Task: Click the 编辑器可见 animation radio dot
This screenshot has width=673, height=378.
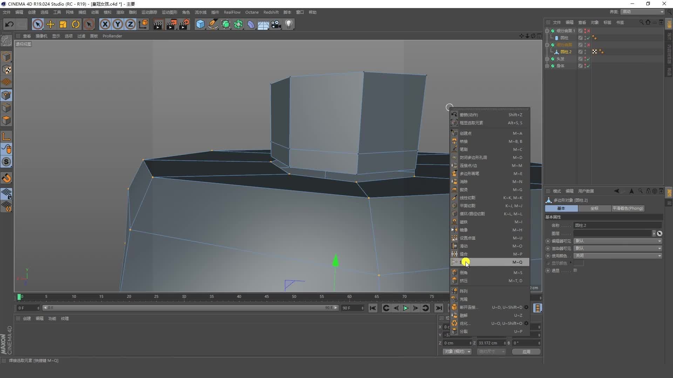Action: pos(548,241)
